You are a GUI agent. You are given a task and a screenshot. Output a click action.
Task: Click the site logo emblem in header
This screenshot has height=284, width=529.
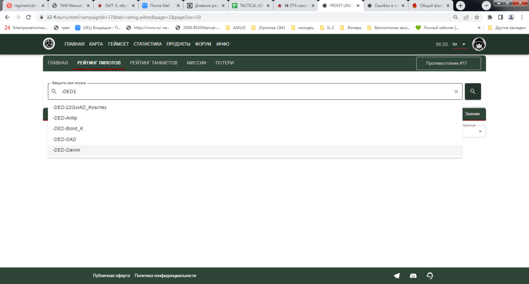click(49, 44)
